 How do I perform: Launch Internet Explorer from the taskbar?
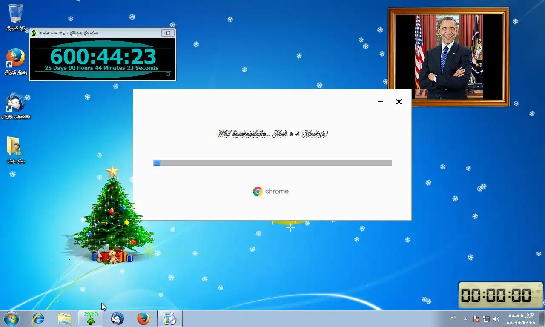click(x=38, y=318)
